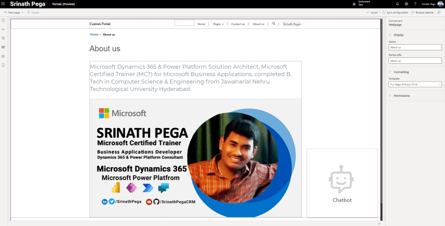Open the help question mark icon

pos(415,4)
